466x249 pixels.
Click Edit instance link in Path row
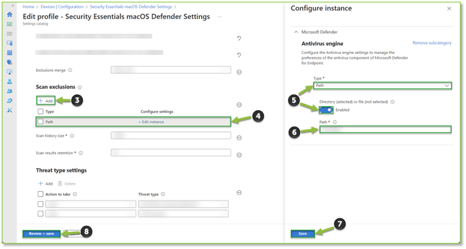pos(151,122)
